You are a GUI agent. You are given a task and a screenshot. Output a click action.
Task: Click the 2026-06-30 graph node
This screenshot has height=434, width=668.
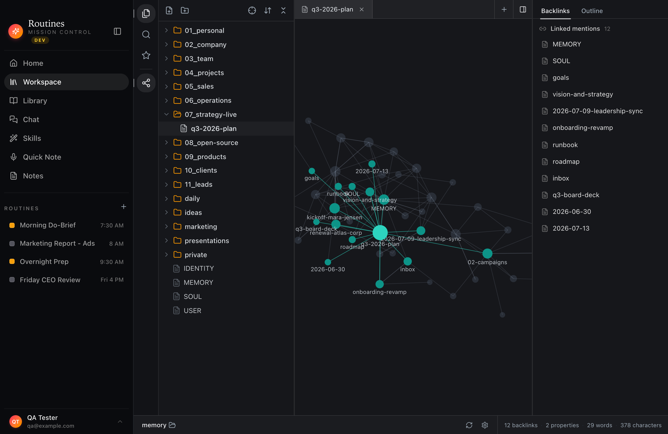(x=327, y=262)
